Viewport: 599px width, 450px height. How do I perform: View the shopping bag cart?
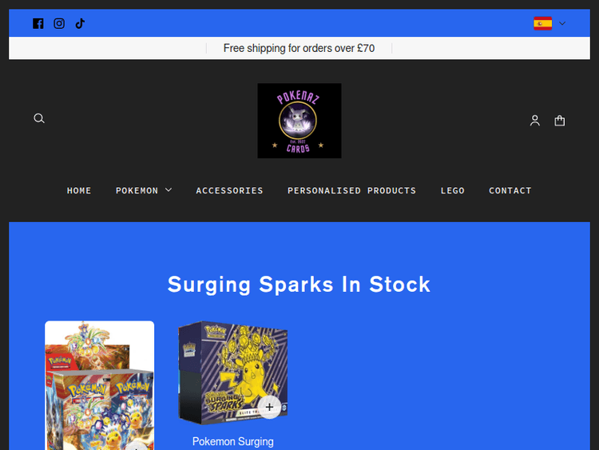click(x=560, y=121)
